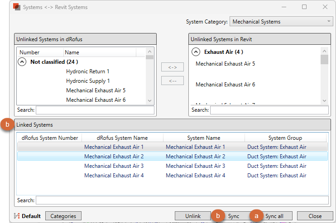Open the System Category dropdown
336x223 pixels.
pyautogui.click(x=281, y=22)
